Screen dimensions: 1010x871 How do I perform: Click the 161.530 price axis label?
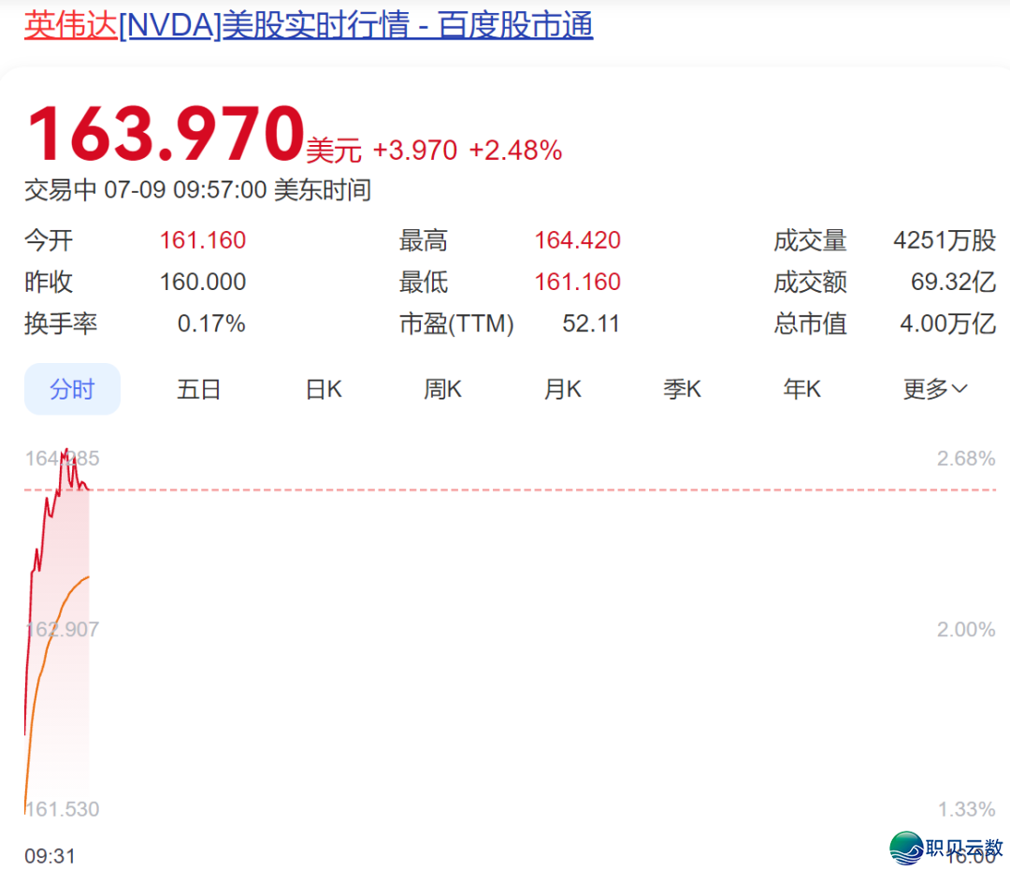tap(62, 809)
